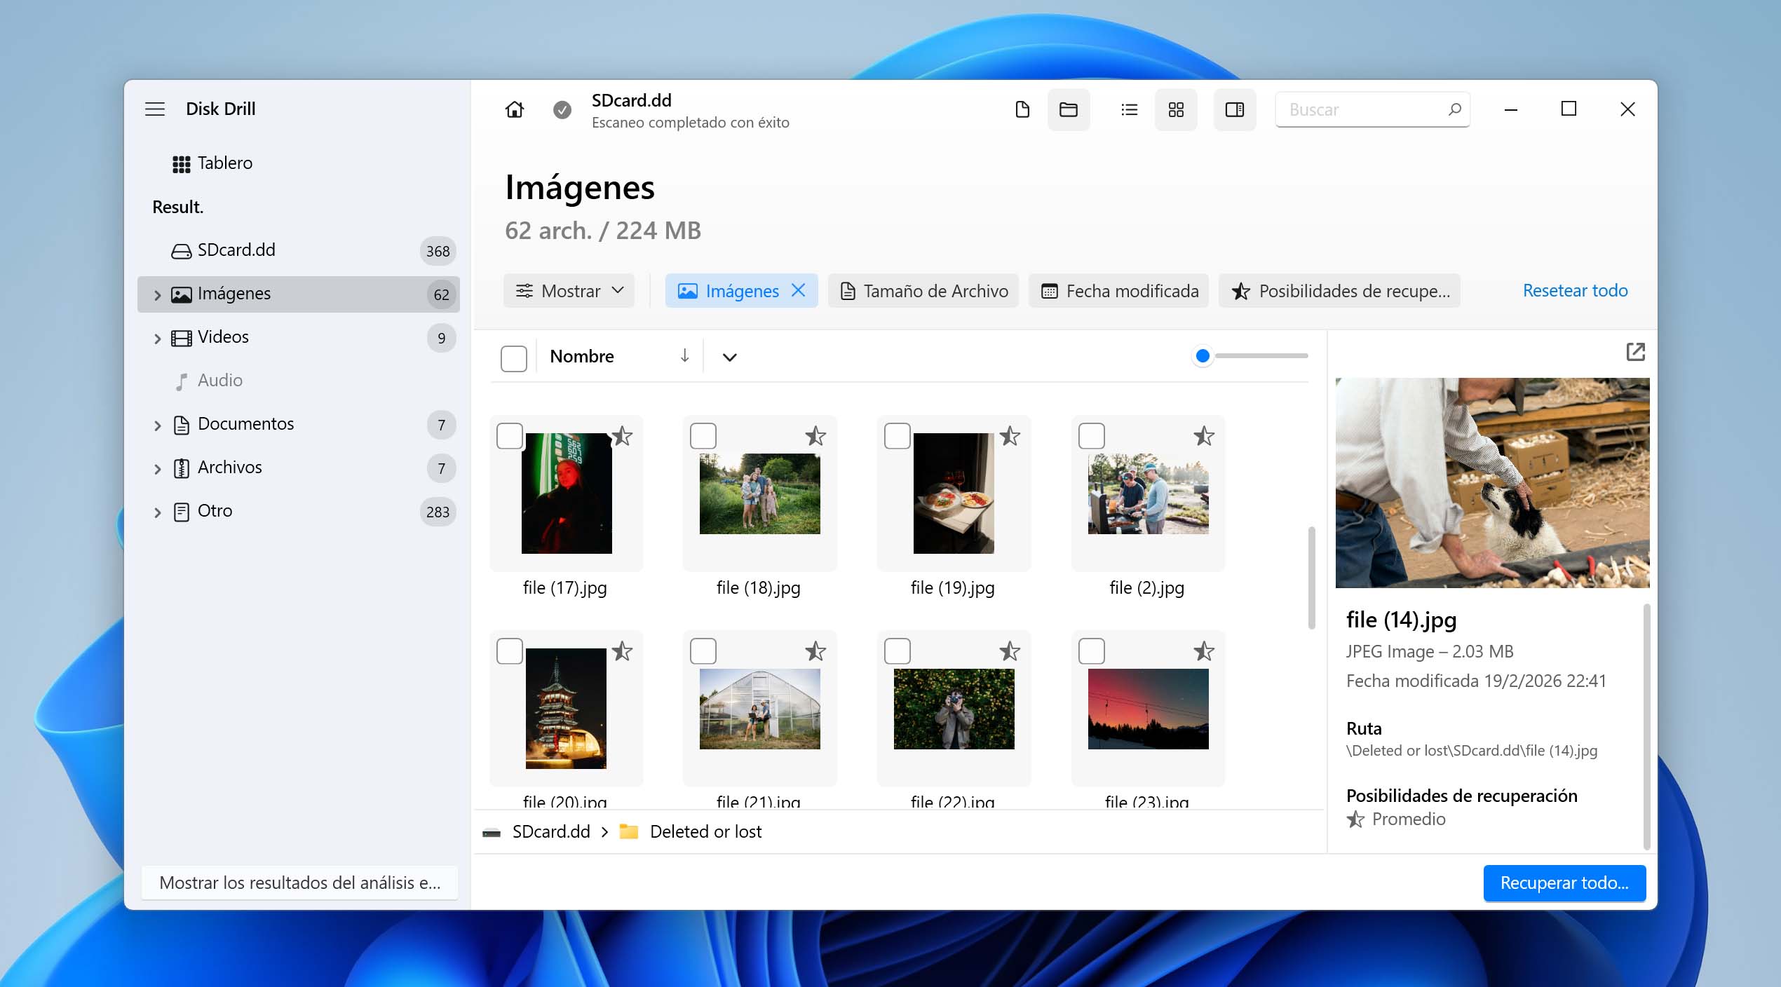1781x987 pixels.
Task: Click the file list vertical scrollbar
Action: click(1311, 578)
